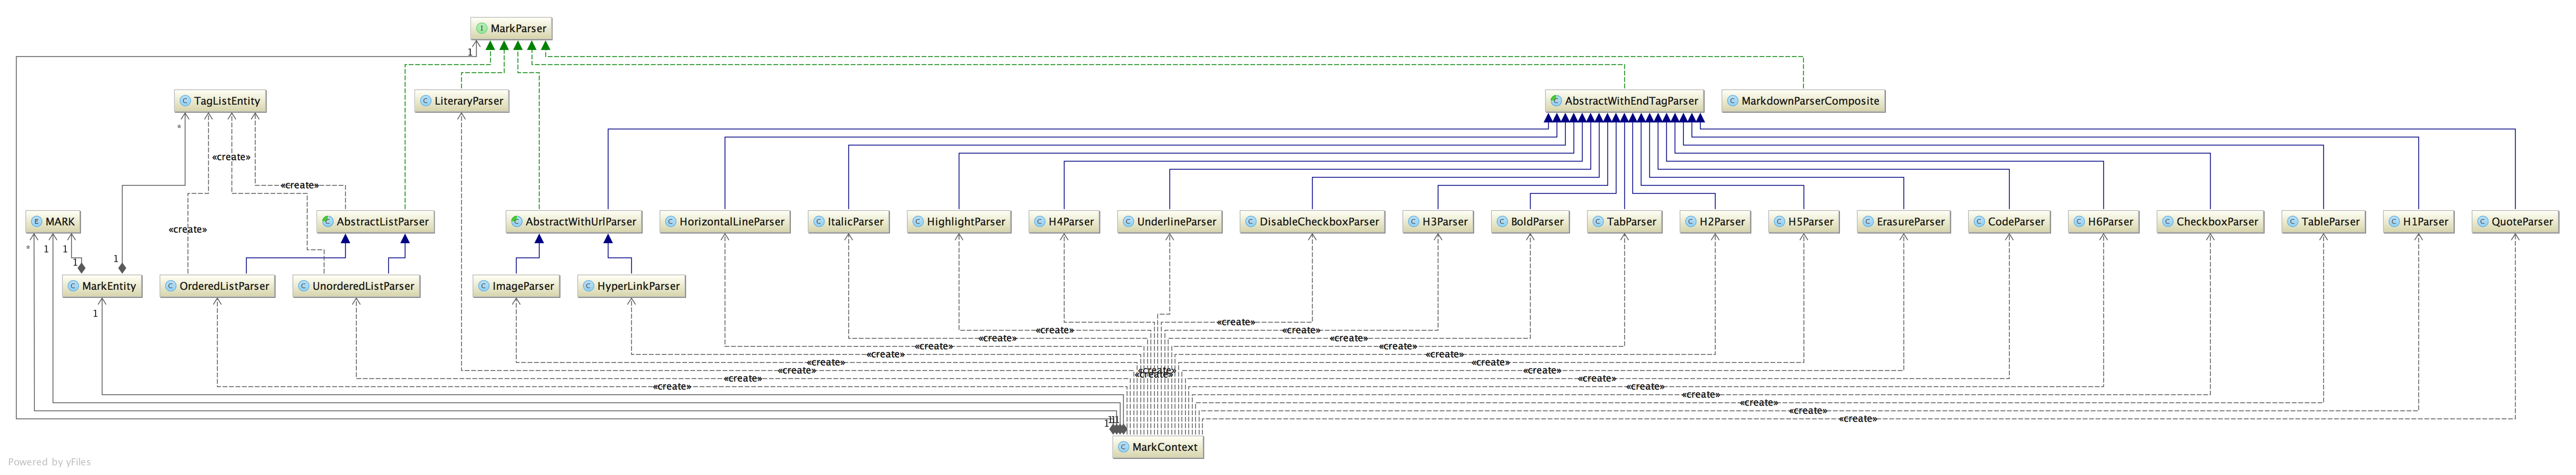
Task: Select the UnorderedListParser class node
Action: click(x=356, y=286)
